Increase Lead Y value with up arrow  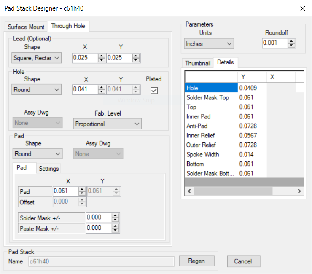(136, 56)
